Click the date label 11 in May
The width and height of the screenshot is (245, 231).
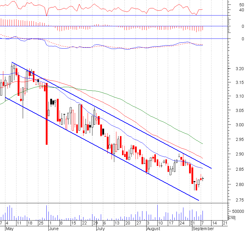coord(19,223)
